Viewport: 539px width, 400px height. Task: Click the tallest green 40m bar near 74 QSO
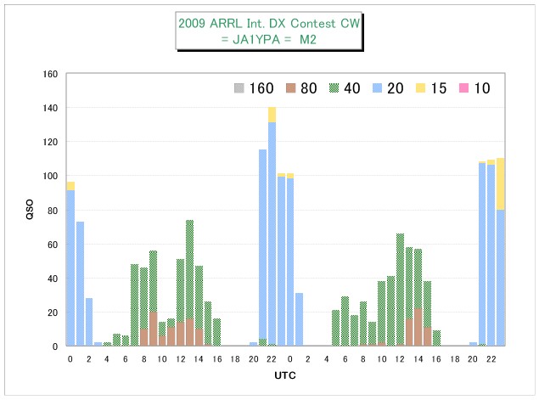190,269
